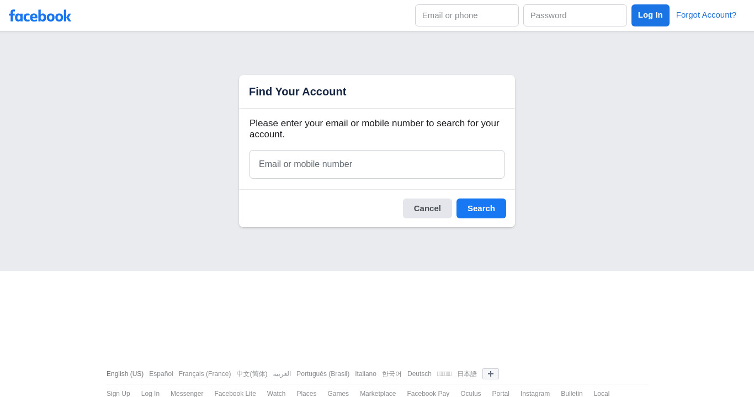The height and width of the screenshot is (397, 754).
Task: Click the Search button
Action: pyautogui.click(x=481, y=208)
